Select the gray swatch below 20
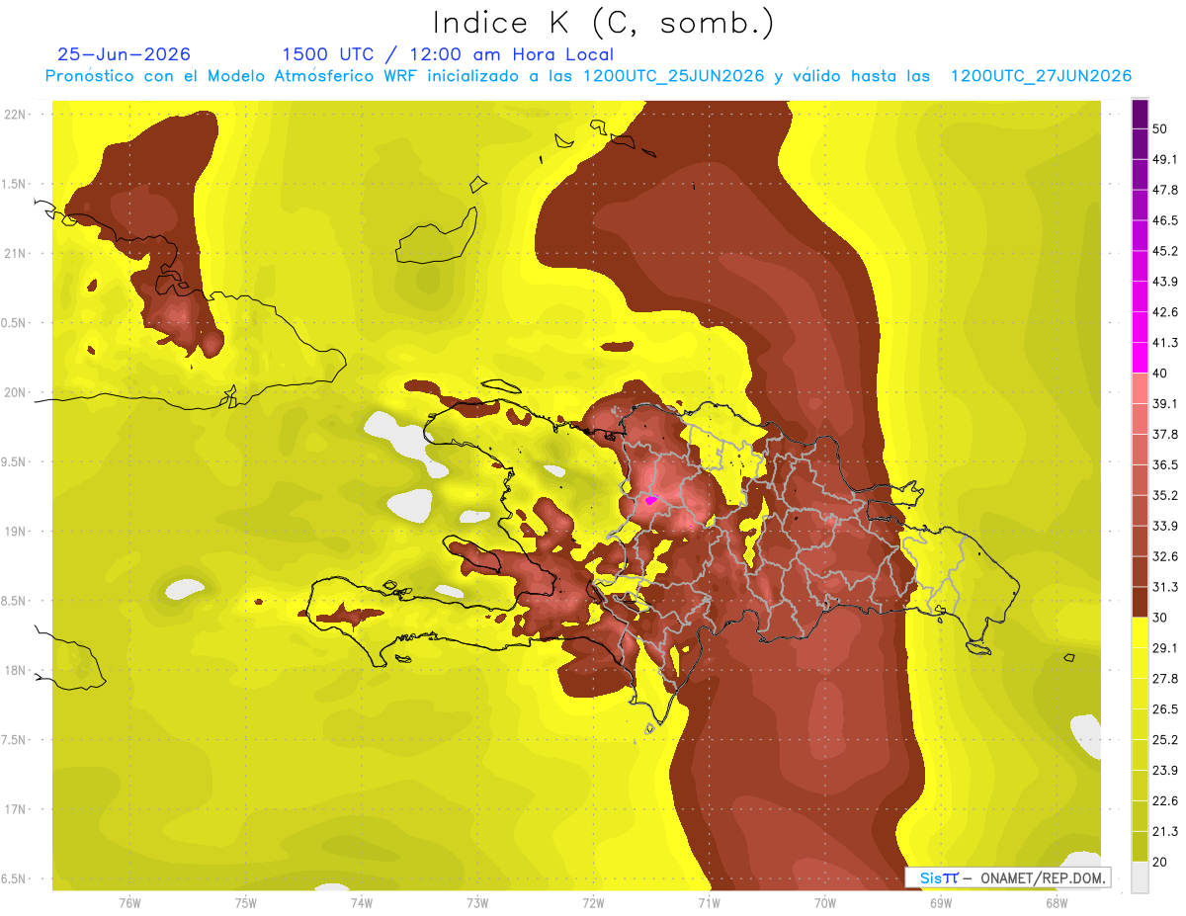This screenshot has width=1186, height=916. [1140, 877]
